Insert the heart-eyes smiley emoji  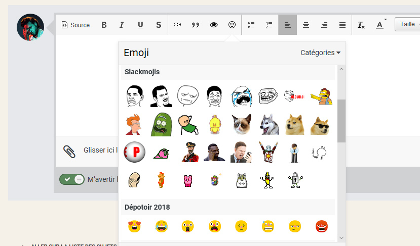[x=134, y=226]
